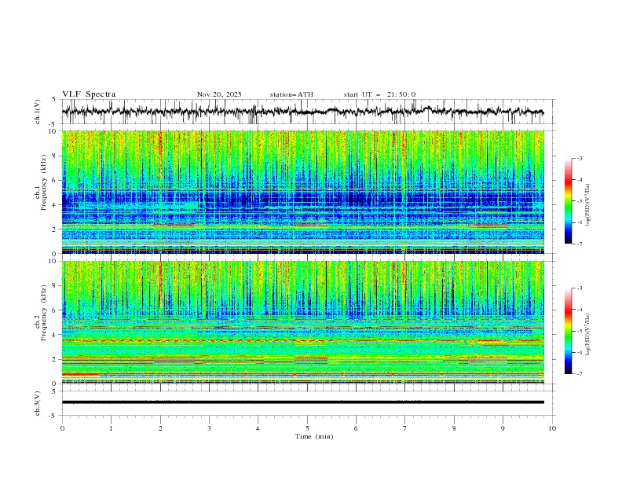The image size is (622, 481).
Task: Click the 'ch.3(V)' axis label
Action: point(38,403)
